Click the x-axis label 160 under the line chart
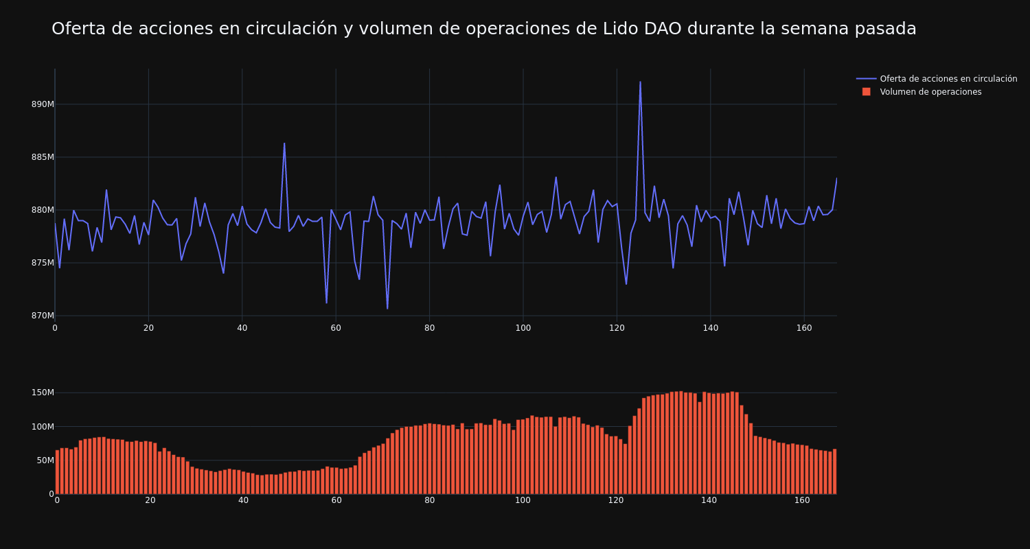Image resolution: width=1030 pixels, height=549 pixels. pos(804,328)
